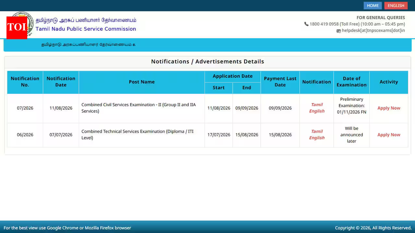Switch language with the ENGLISH button

[x=396, y=6]
